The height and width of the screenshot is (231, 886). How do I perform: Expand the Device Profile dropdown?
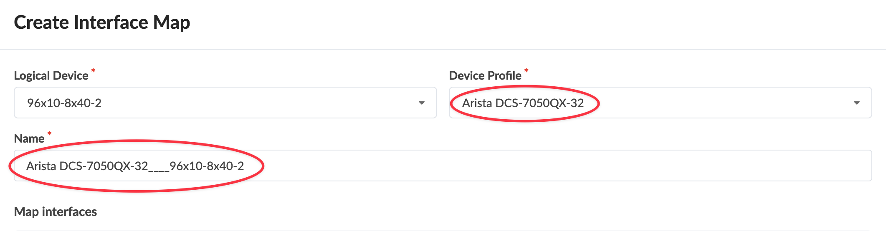click(x=660, y=103)
